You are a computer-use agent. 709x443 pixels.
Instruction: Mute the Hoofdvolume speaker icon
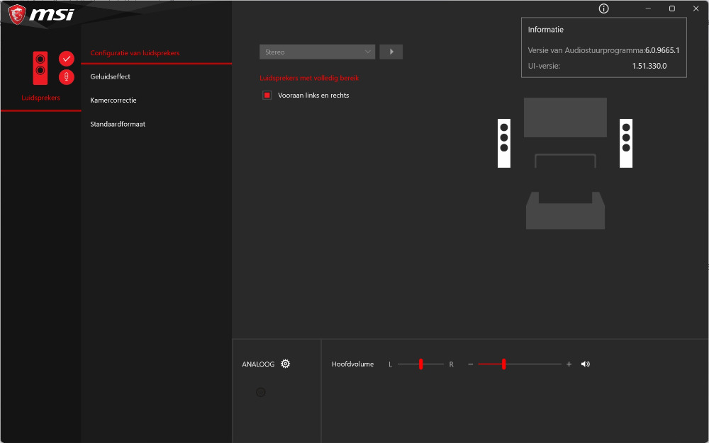(x=585, y=364)
